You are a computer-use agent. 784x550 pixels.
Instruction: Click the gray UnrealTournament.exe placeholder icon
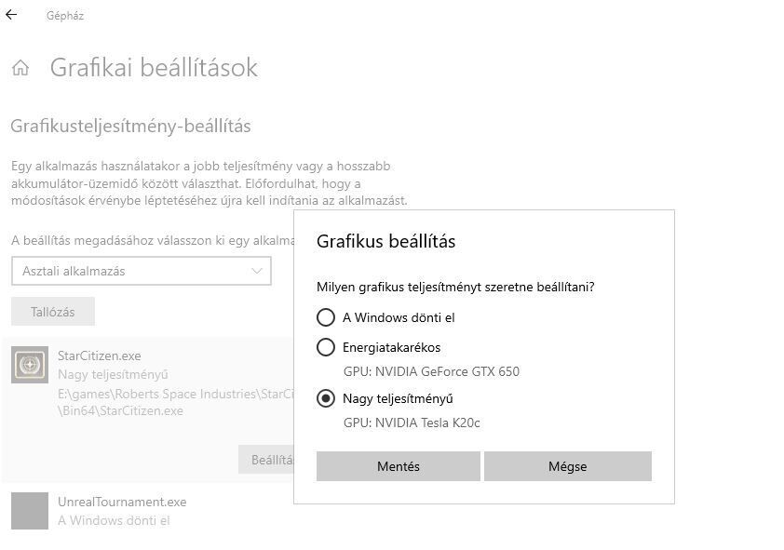point(30,511)
